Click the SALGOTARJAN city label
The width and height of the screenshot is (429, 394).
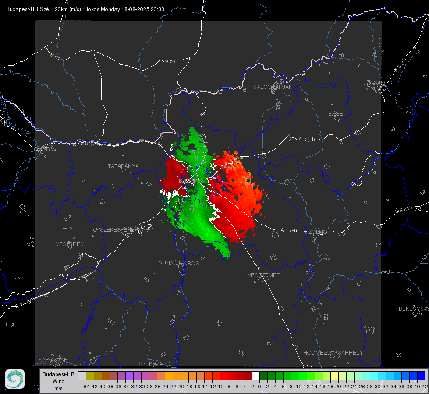273,87
